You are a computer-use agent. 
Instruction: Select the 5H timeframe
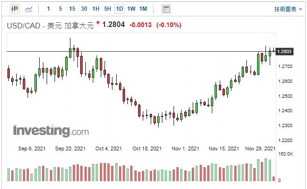tap(107, 9)
